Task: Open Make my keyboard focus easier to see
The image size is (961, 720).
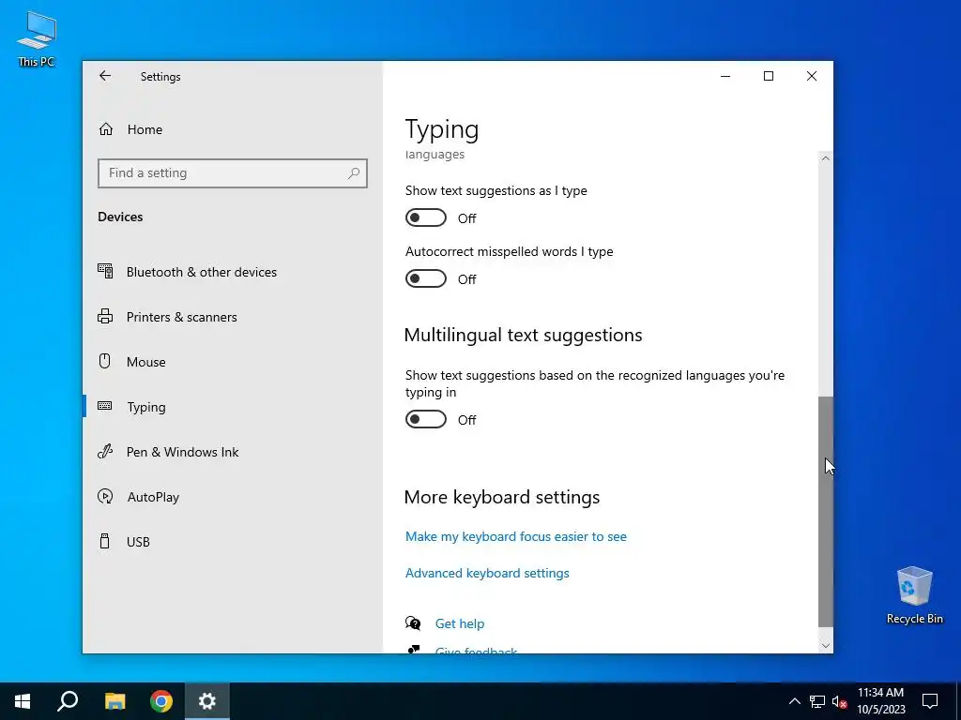Action: [x=516, y=536]
